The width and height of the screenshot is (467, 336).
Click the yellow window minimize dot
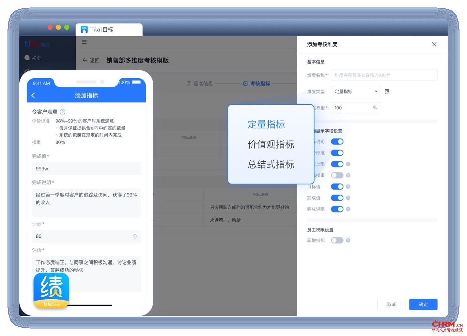click(58, 27)
